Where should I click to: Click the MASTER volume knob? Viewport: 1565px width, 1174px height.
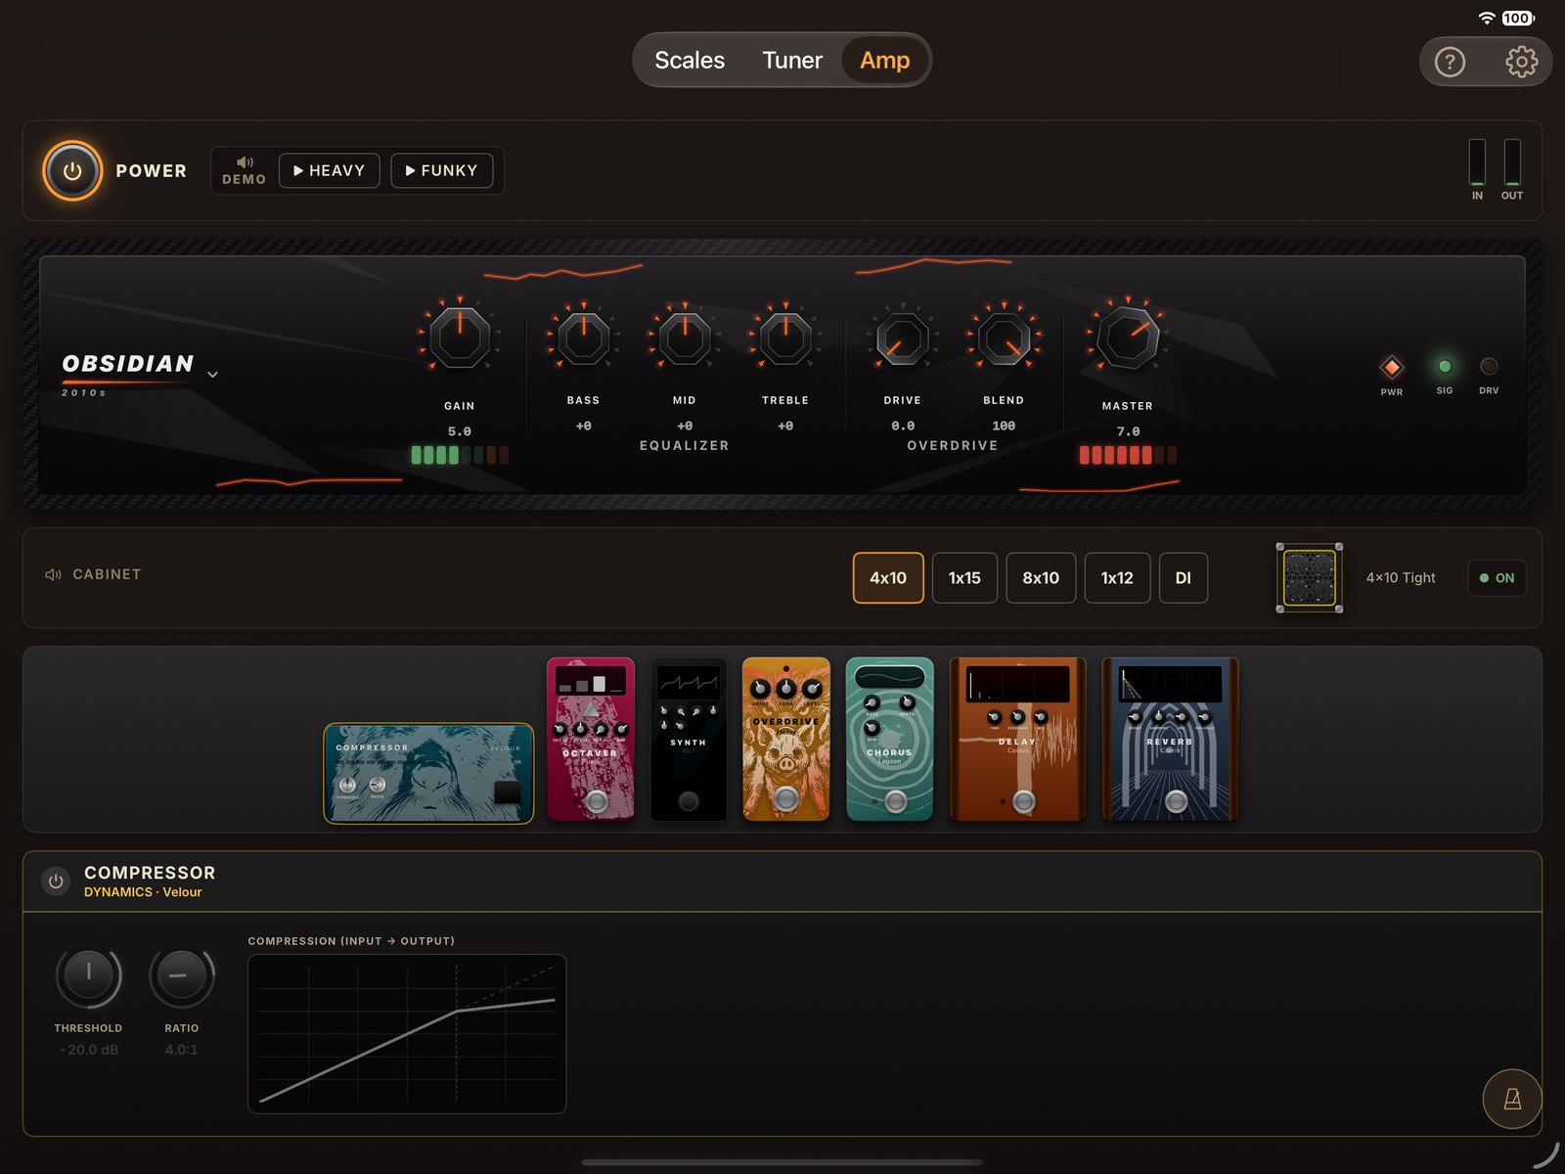[1128, 339]
